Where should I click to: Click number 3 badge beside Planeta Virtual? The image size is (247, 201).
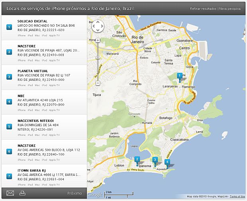[x=9, y=77]
